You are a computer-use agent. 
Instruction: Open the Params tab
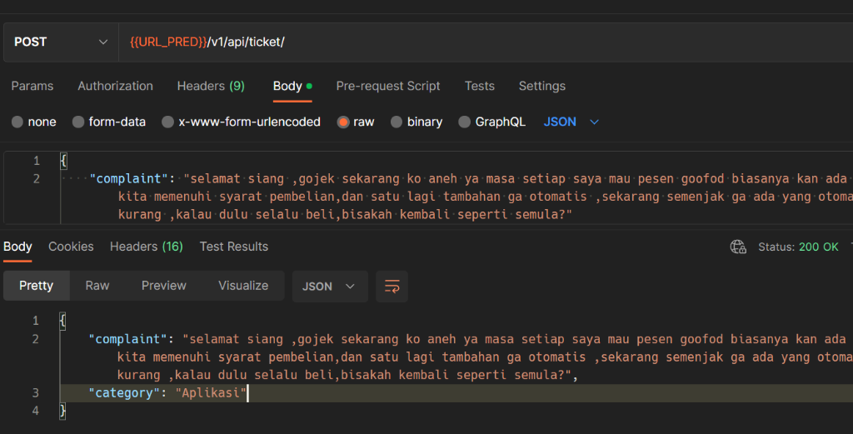(x=32, y=86)
